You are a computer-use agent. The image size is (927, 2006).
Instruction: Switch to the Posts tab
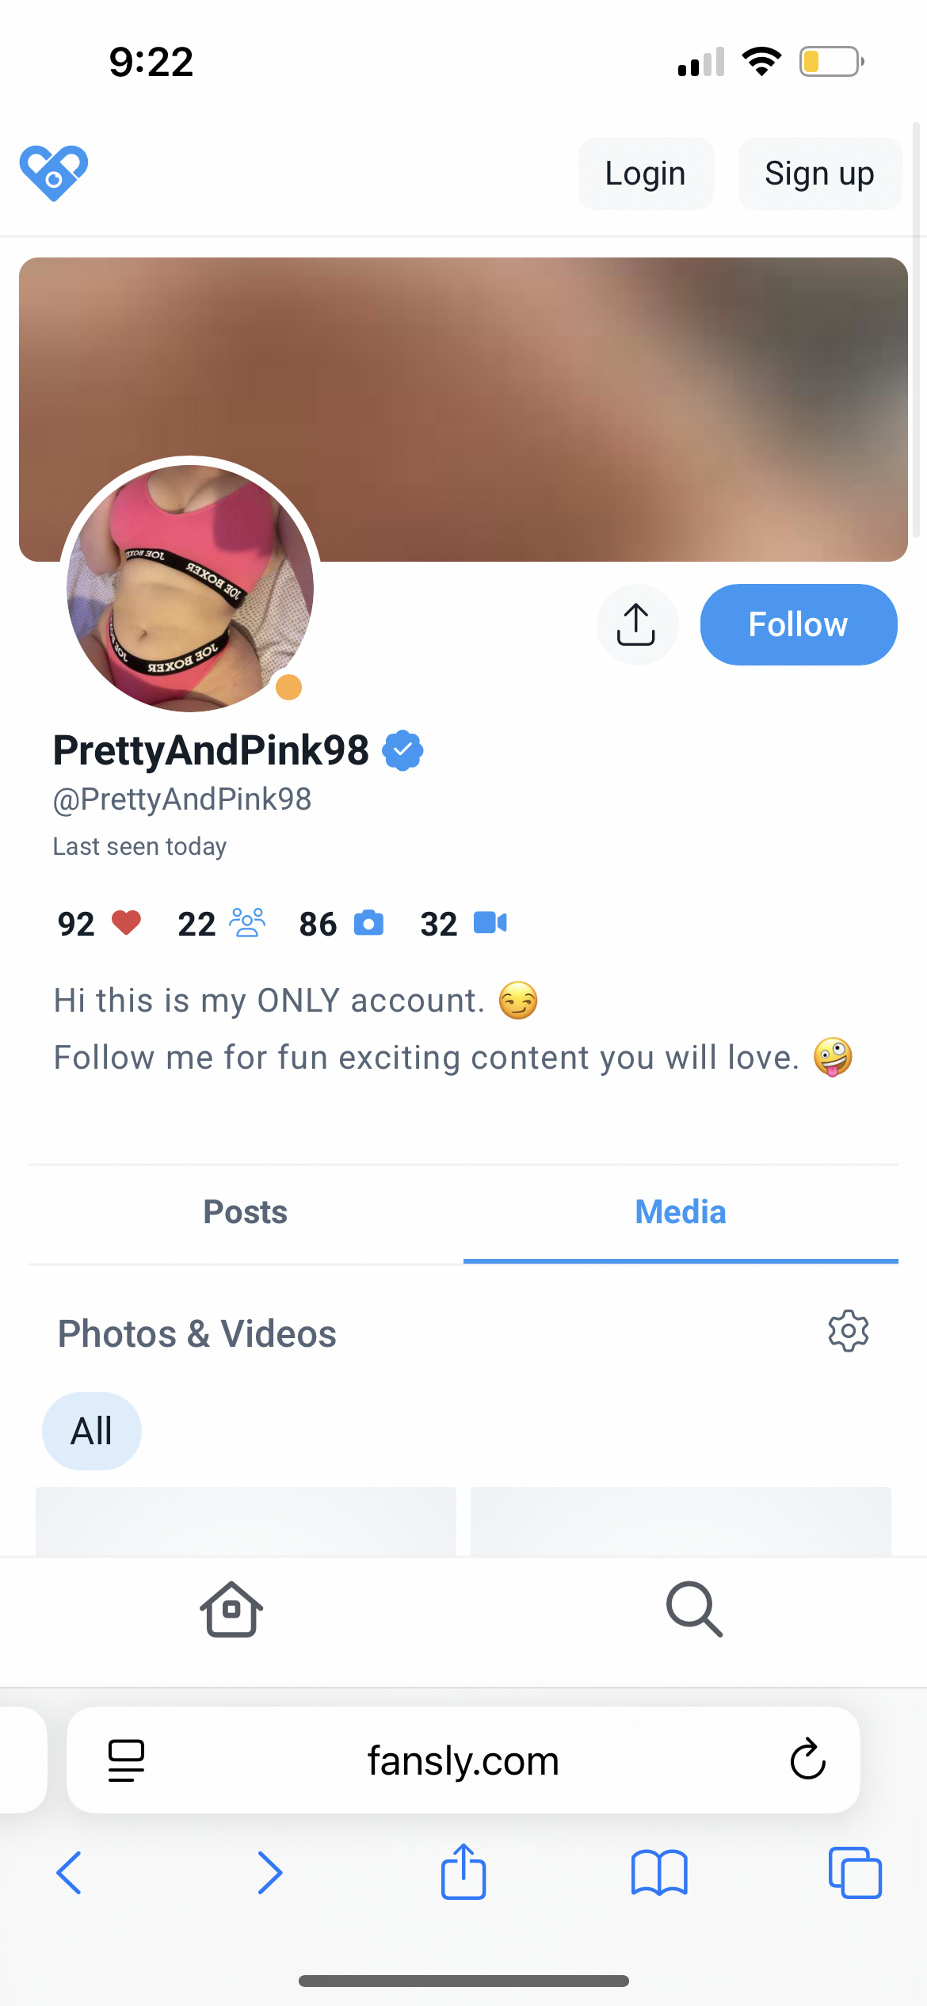(246, 1212)
